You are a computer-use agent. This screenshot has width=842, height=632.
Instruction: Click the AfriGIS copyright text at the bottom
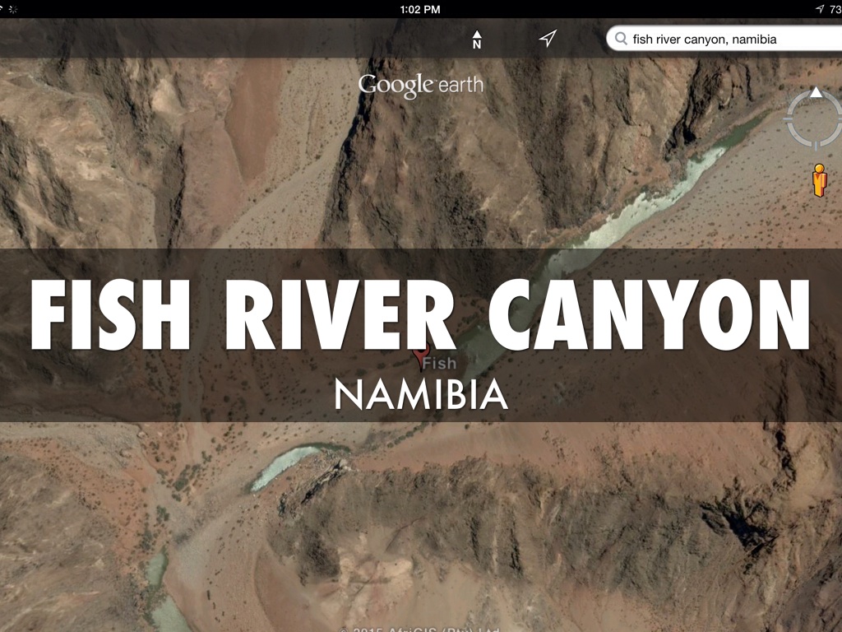(420, 629)
